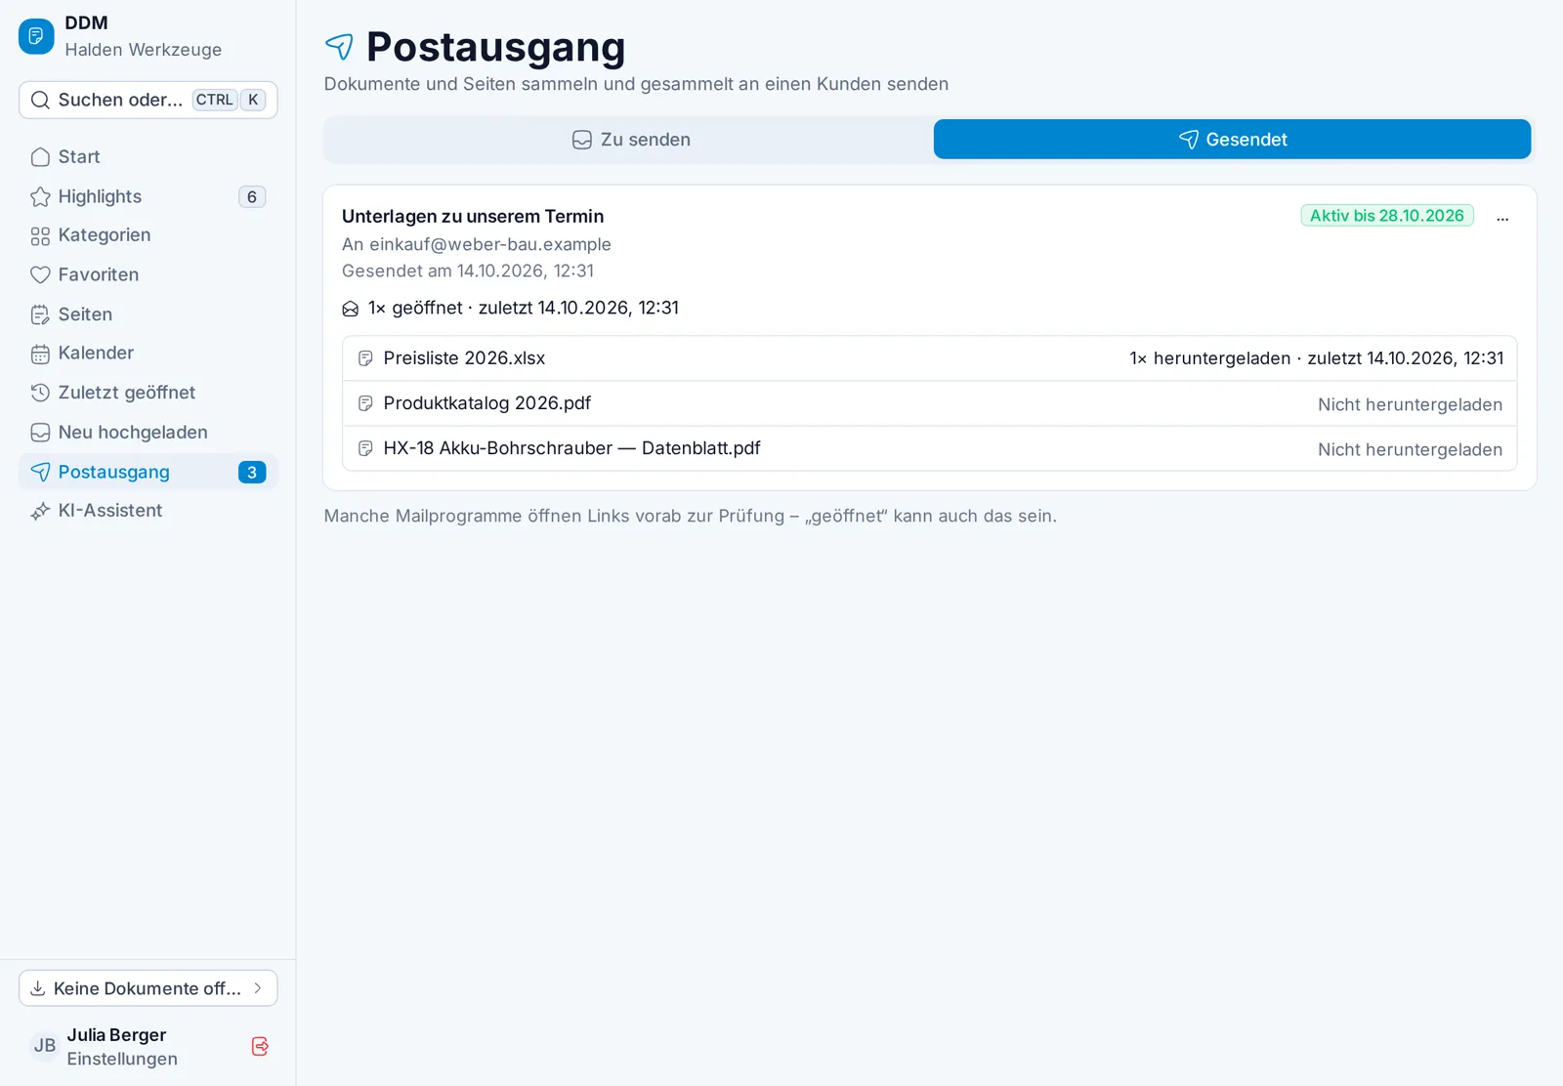Click the Aktiv bis 28.10.2026 status badge

(x=1386, y=216)
